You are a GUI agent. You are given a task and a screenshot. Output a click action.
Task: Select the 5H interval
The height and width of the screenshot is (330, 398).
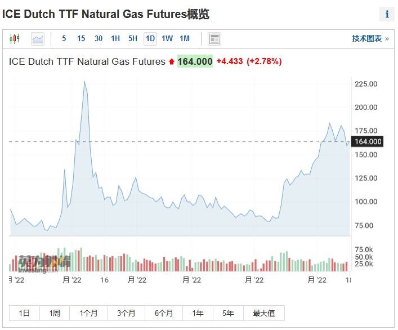133,39
